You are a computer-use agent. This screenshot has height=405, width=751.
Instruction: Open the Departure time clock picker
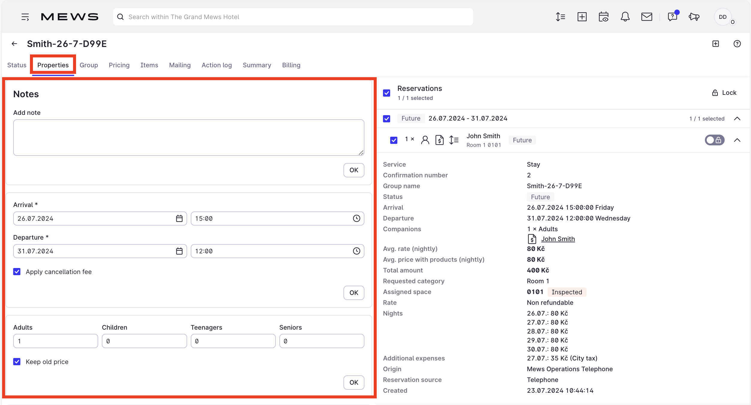click(356, 251)
